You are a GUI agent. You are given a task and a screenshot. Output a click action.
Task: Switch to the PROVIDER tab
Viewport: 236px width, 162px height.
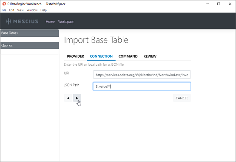coord(75,56)
